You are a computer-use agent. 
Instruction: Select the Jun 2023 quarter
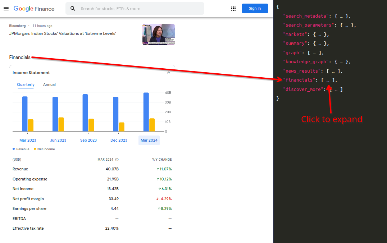(x=58, y=140)
